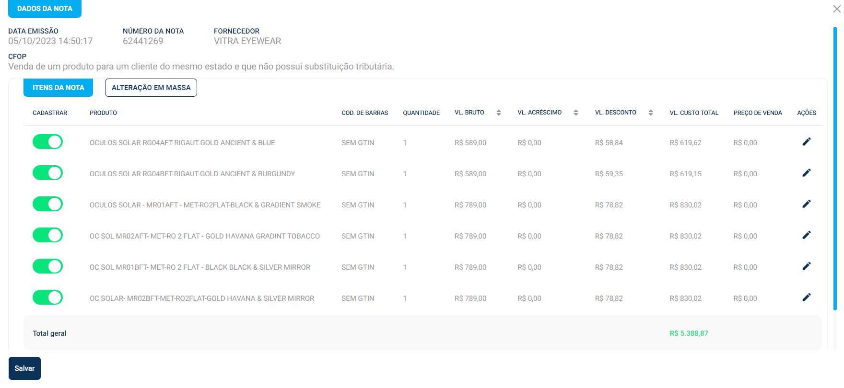Toggle cadastrar for MR01BFT BLACK BLACK & SILVER MIRROR
This screenshot has width=844, height=388.
tap(47, 266)
